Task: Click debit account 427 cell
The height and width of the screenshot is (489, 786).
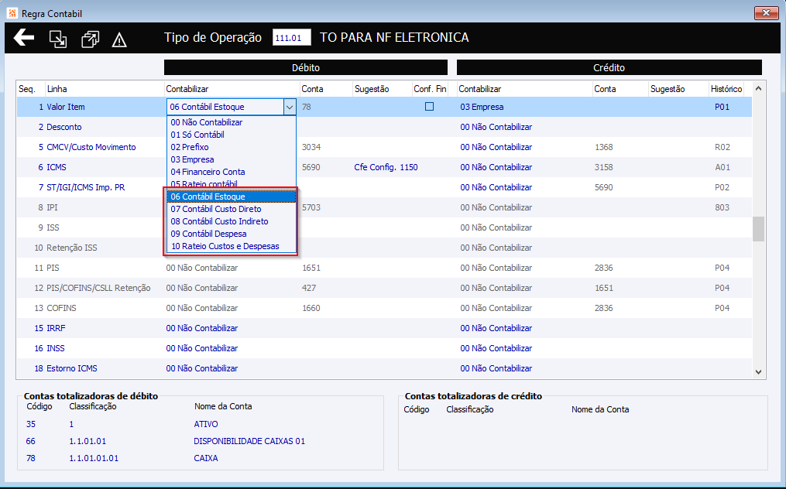Action: click(x=309, y=288)
